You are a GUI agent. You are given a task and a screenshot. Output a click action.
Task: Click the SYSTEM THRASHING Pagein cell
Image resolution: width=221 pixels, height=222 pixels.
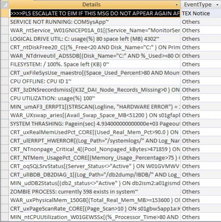(x=95, y=124)
